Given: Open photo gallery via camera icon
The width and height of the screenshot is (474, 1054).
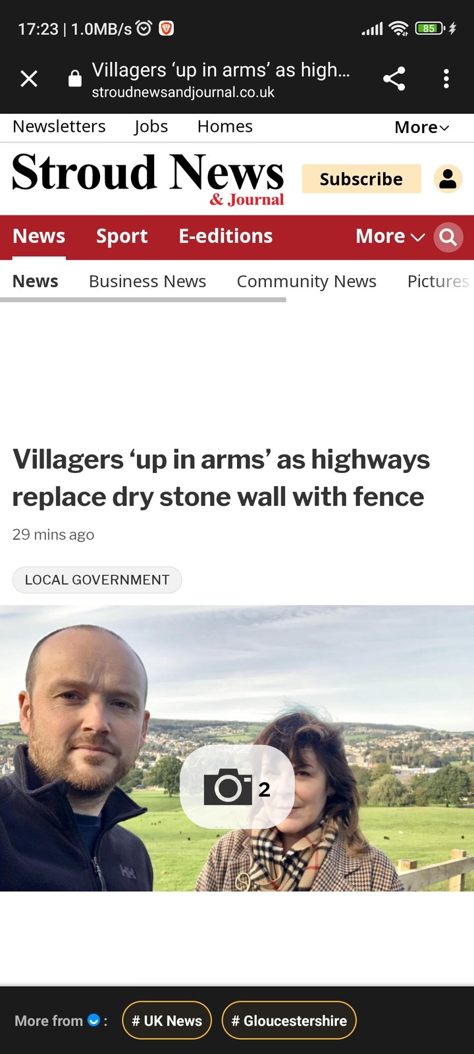Looking at the screenshot, I should (237, 787).
